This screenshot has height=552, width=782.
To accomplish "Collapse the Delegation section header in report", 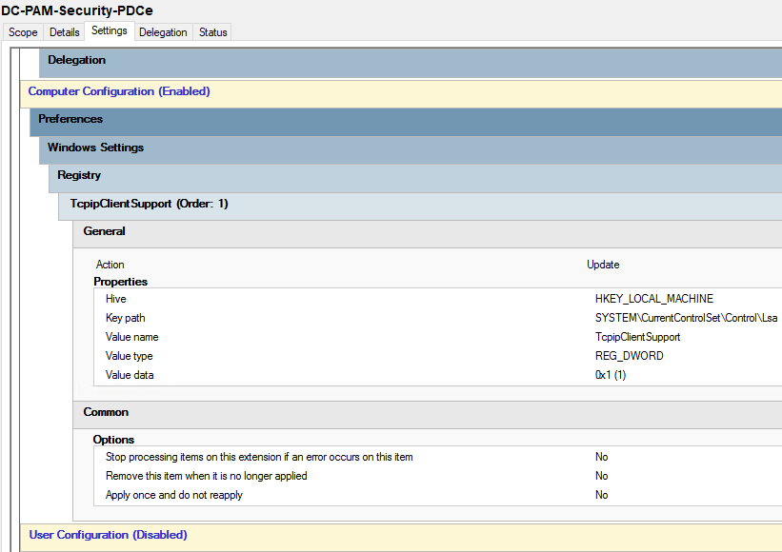I will pyautogui.click(x=77, y=61).
